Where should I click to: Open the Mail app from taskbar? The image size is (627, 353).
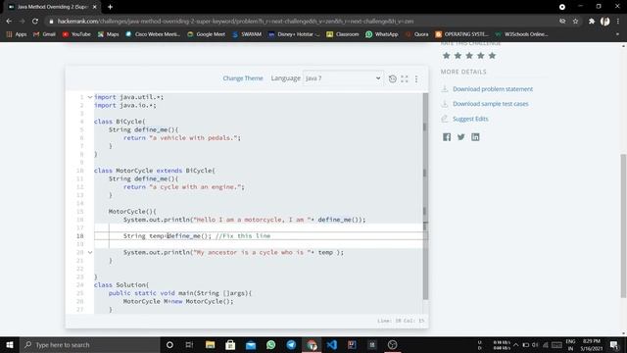pos(251,344)
